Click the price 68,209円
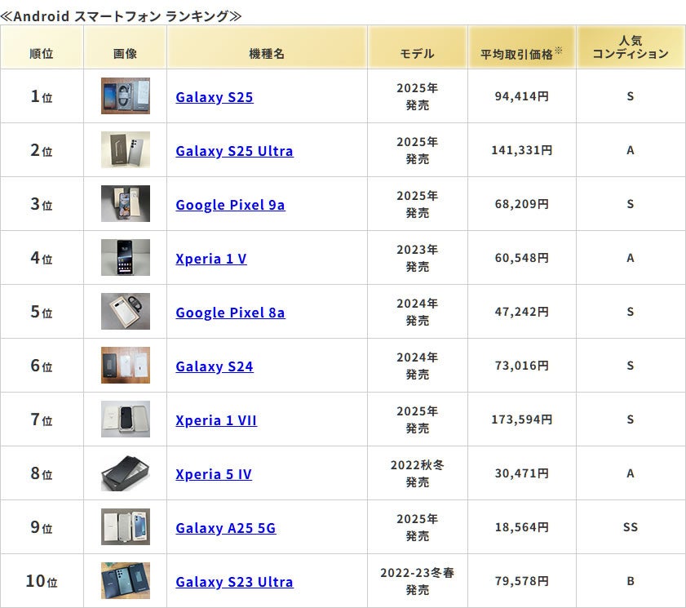This screenshot has height=608, width=686. point(521,204)
